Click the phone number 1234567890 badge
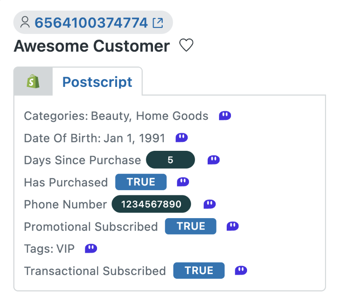Image resolution: width=339 pixels, height=305 pixels. pos(151,204)
